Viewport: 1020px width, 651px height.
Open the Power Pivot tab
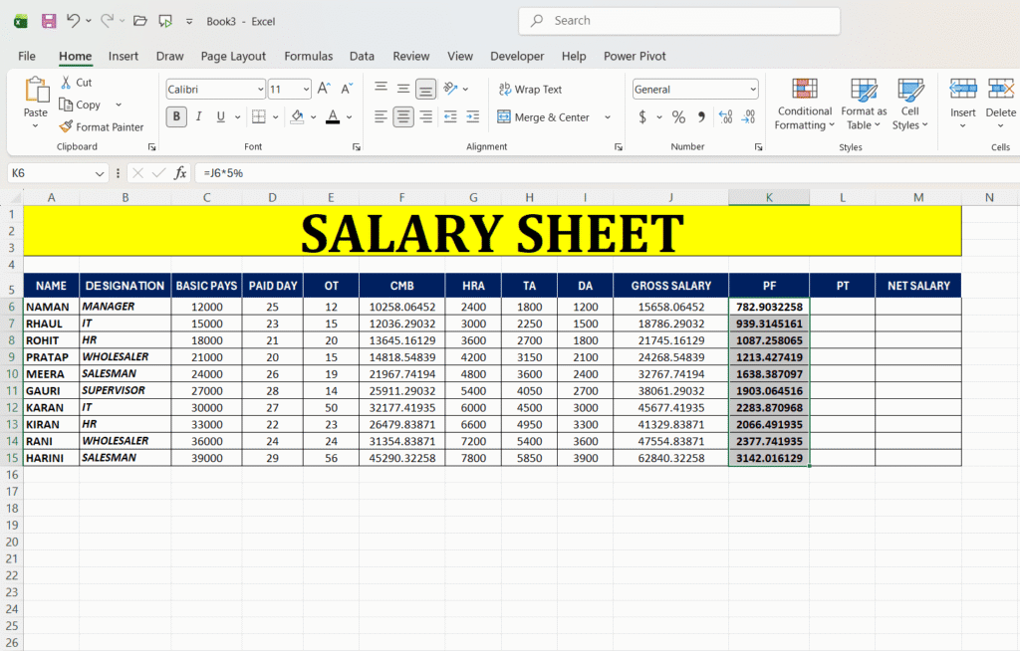point(635,56)
